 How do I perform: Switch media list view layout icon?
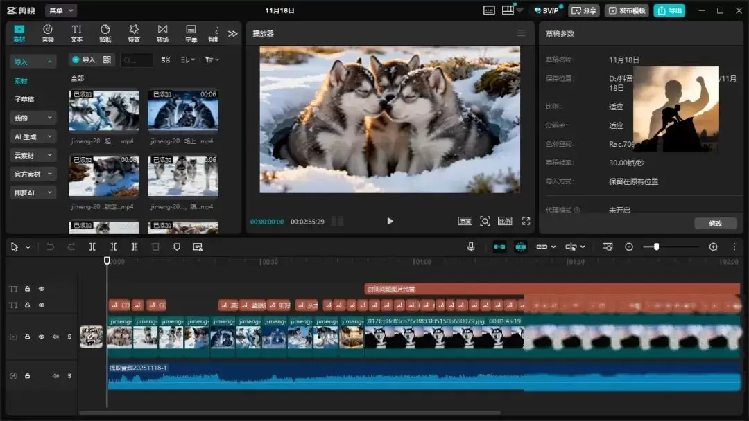click(x=165, y=60)
